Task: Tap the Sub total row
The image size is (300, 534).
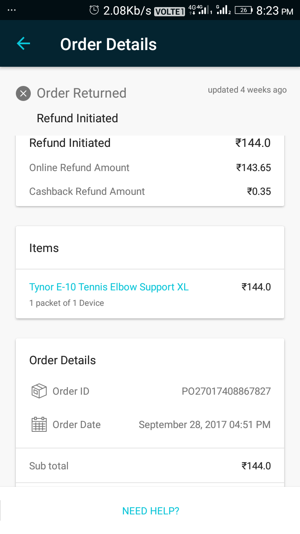Action: click(x=150, y=466)
